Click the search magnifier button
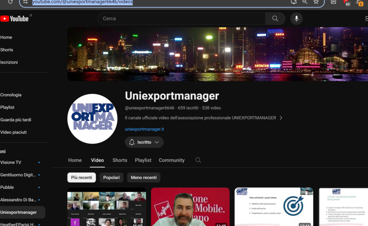Viewport: 368px width, 226px height. pos(275,19)
